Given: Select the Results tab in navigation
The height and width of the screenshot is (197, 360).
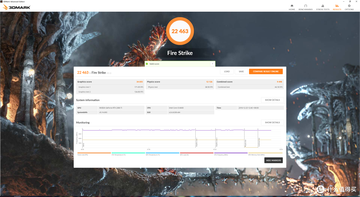Looking at the screenshot, I should pos(337,8).
